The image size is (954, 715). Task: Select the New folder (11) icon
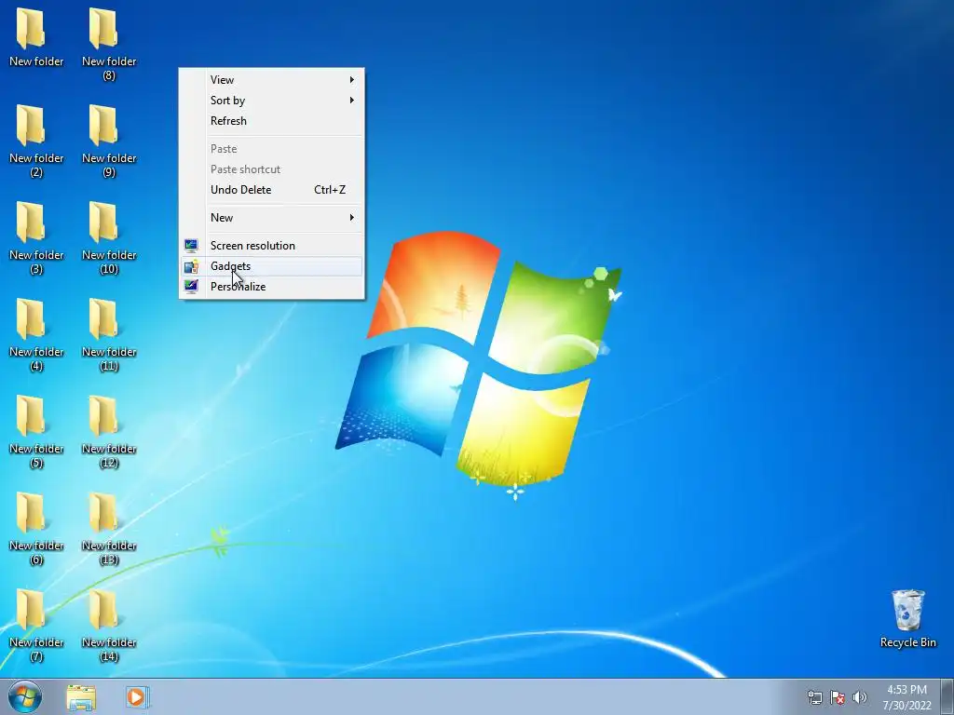[109, 334]
